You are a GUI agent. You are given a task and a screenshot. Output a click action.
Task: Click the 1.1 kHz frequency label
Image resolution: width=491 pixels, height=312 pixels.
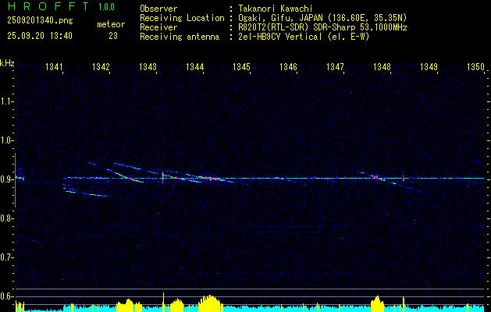tap(6, 101)
